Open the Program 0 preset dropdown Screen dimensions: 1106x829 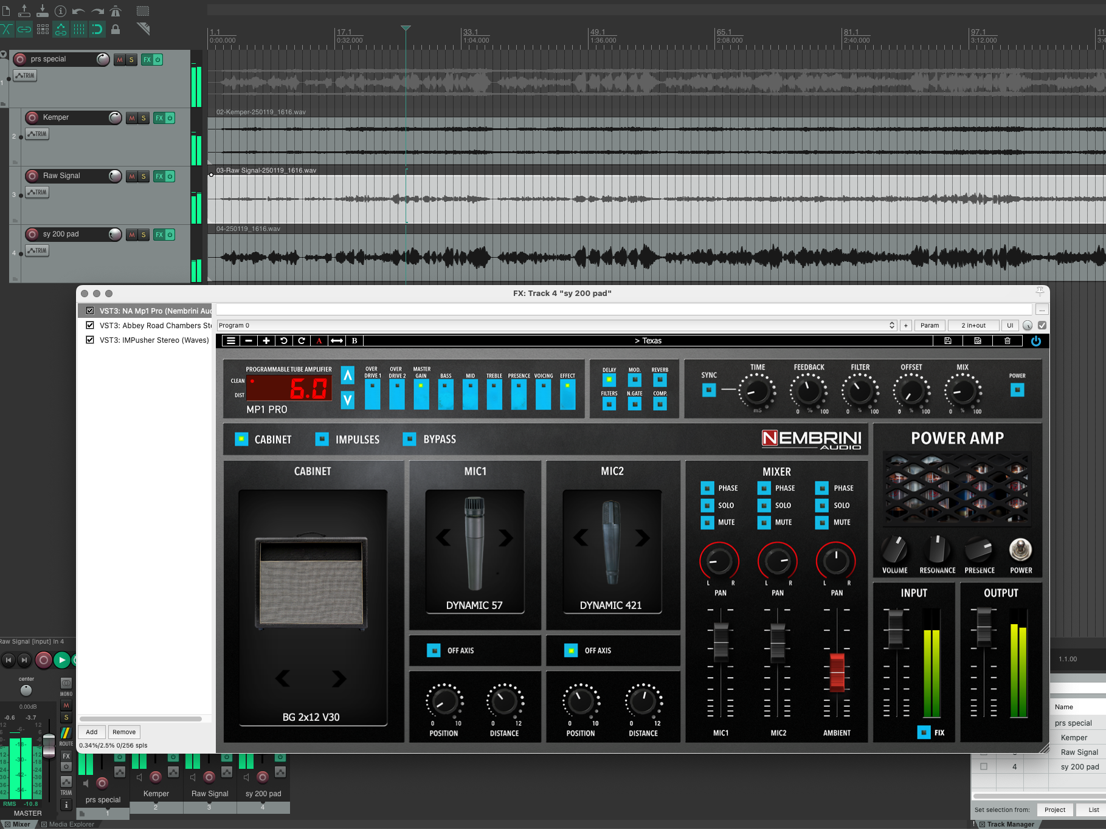coord(557,325)
